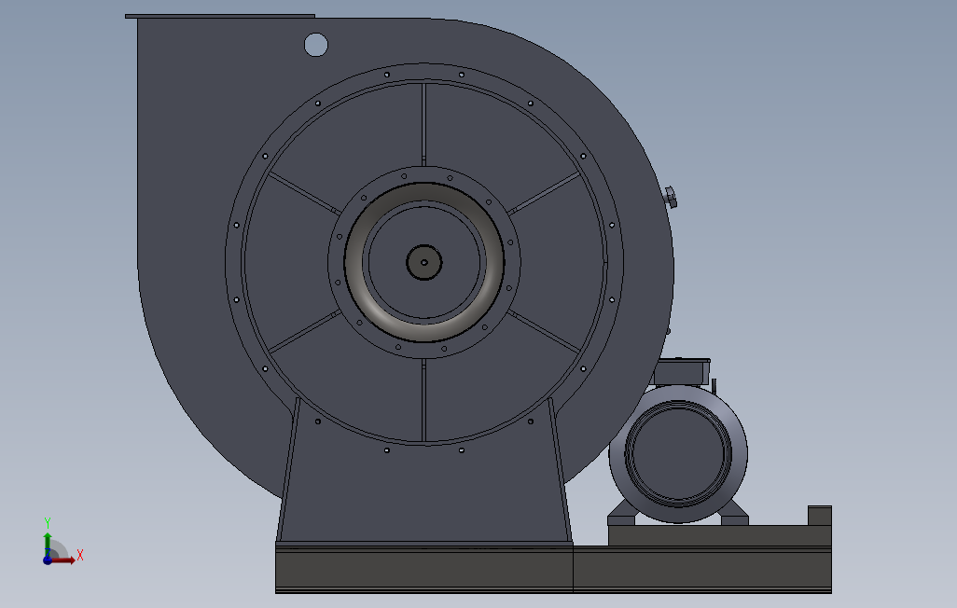Select the round hole at the top of the housing
Viewport: 957px width, 608px height.
pos(315,45)
